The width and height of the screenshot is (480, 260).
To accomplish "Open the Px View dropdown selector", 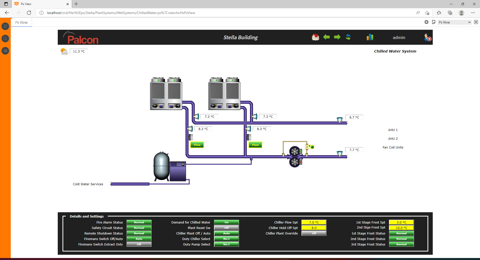I will point(454,22).
